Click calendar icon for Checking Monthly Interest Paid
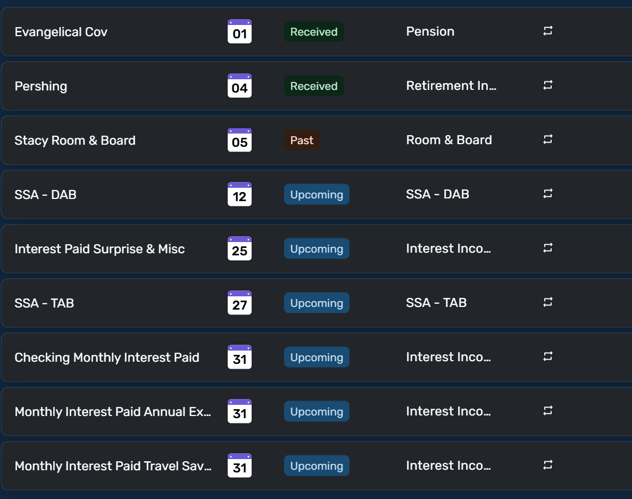This screenshot has height=499, width=632. point(239,357)
